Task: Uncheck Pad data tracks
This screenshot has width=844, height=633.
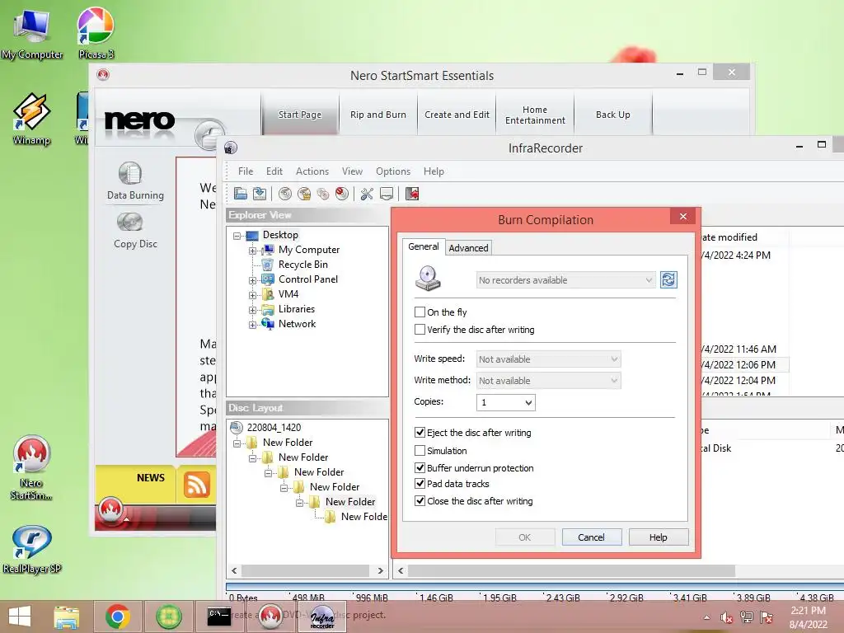Action: tap(420, 483)
